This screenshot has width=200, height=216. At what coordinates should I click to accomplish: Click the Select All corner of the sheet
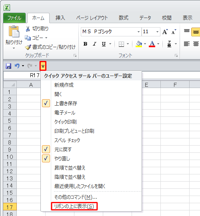(10, 84)
